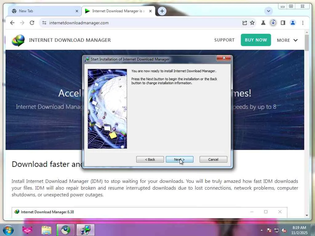This screenshot has width=315, height=236.
Task: Expand the MORE menu
Action: click(x=287, y=40)
